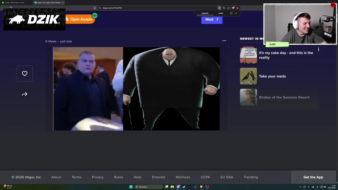Click the Get the App button
The image size is (338, 190).
pos(313,177)
